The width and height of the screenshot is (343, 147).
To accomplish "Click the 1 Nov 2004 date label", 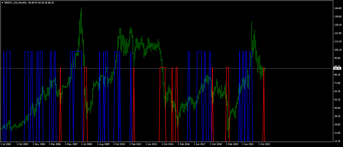I will [39, 144].
